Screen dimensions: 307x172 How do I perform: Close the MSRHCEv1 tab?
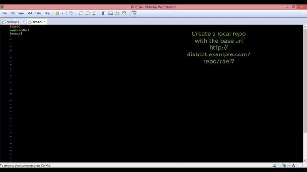click(x=24, y=22)
